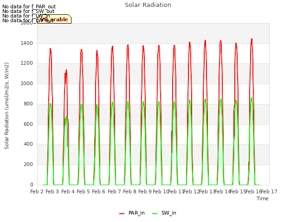The height and width of the screenshot is (222, 297).
Task: Click the VR_arable annotation label
Action: tap(54, 19)
